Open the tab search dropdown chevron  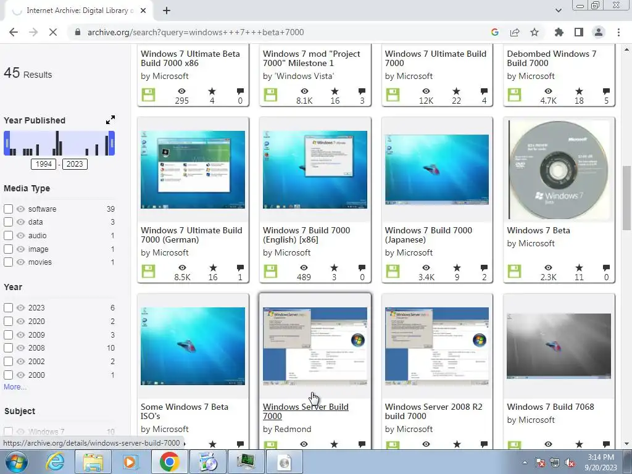[x=559, y=10]
